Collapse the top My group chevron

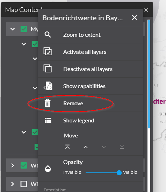pos(13,29)
